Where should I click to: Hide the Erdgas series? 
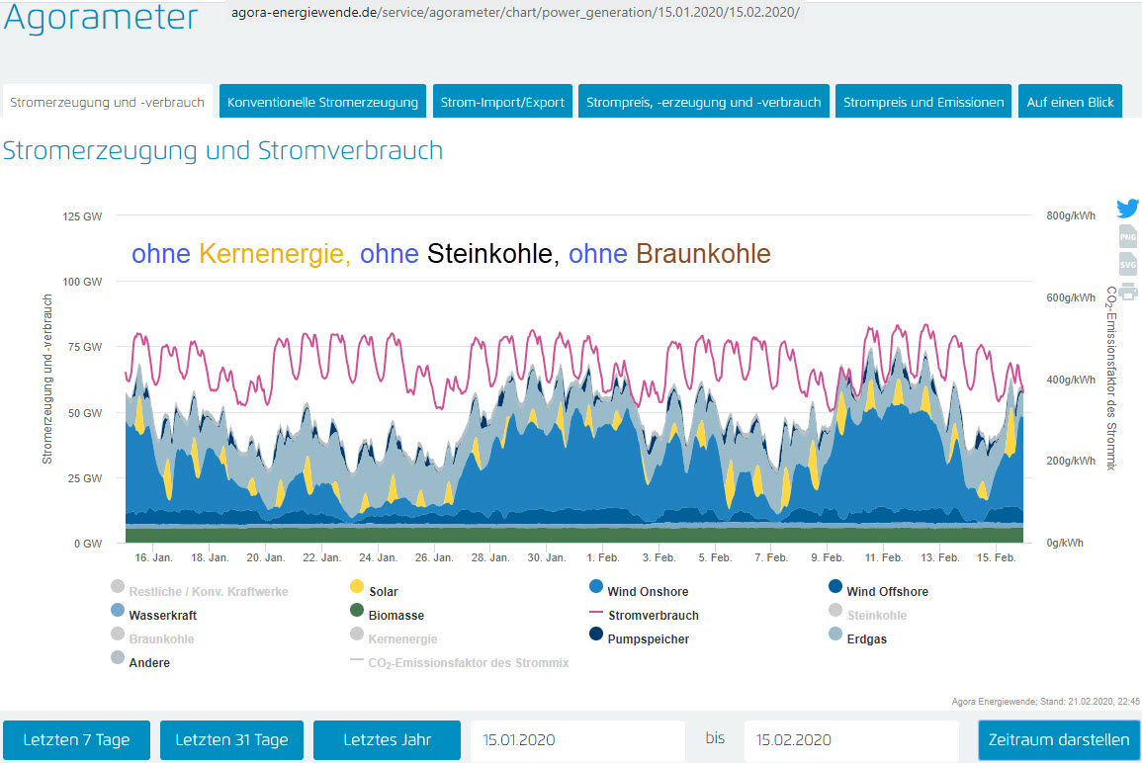[866, 638]
